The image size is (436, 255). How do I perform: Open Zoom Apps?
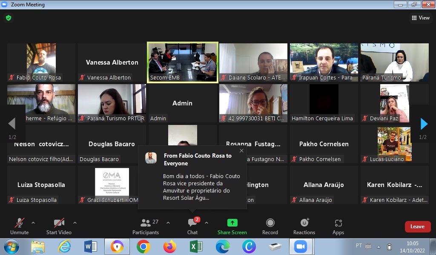(x=338, y=227)
